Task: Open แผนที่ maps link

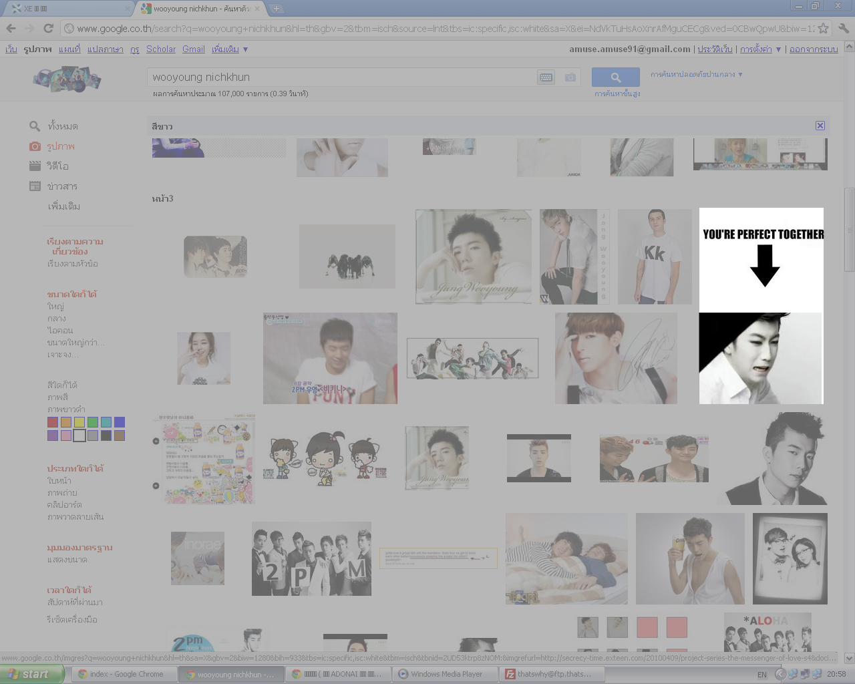Action: click(x=69, y=49)
